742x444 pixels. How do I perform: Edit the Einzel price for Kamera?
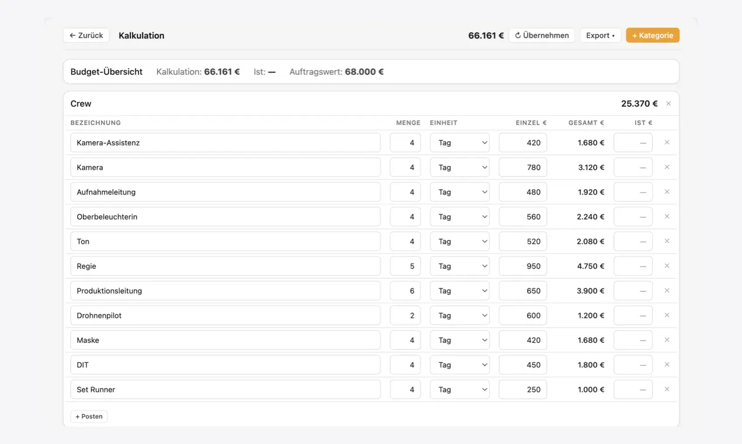coord(523,167)
